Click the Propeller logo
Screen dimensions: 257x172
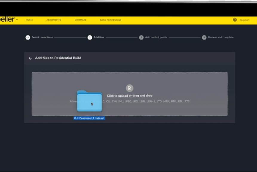pyautogui.click(x=7, y=19)
